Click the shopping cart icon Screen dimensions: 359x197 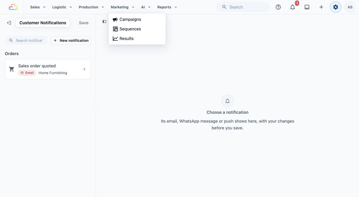(12, 69)
